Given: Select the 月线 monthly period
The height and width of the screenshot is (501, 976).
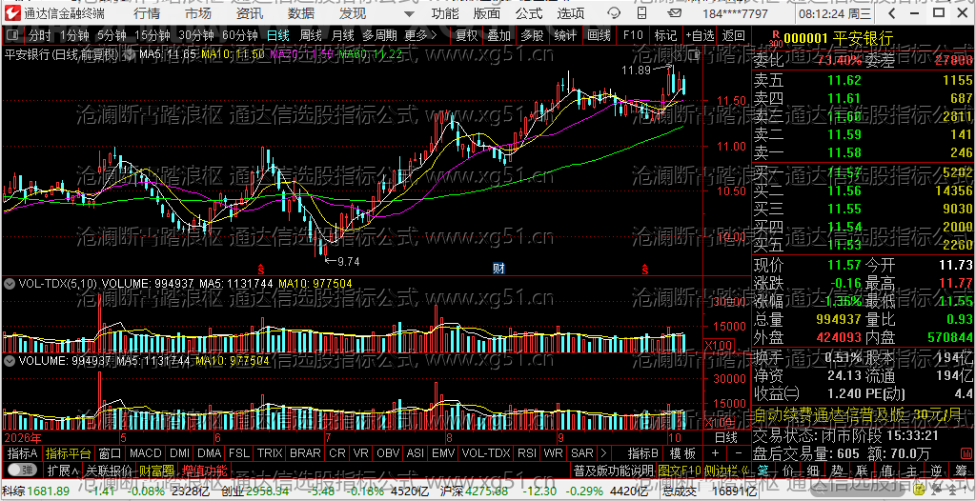Looking at the screenshot, I should click(342, 35).
